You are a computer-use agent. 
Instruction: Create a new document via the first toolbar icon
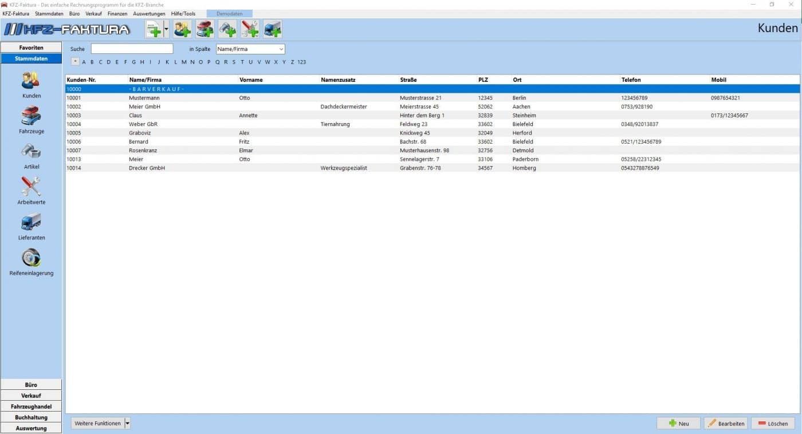[154, 29]
